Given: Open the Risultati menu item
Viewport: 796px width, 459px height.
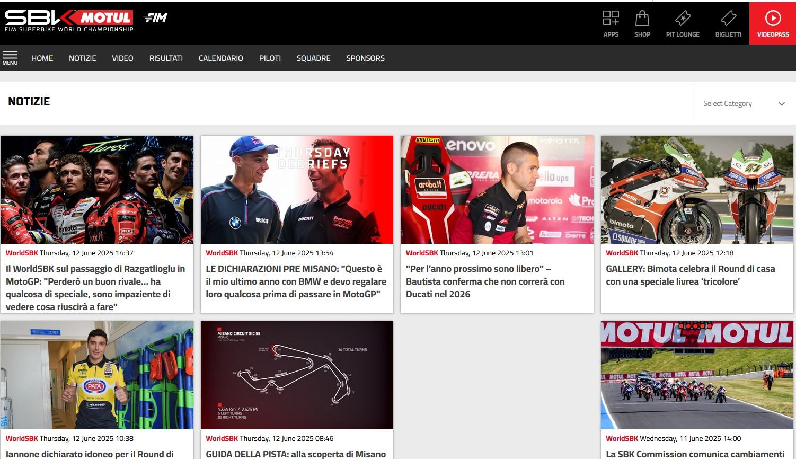Looking at the screenshot, I should 166,58.
